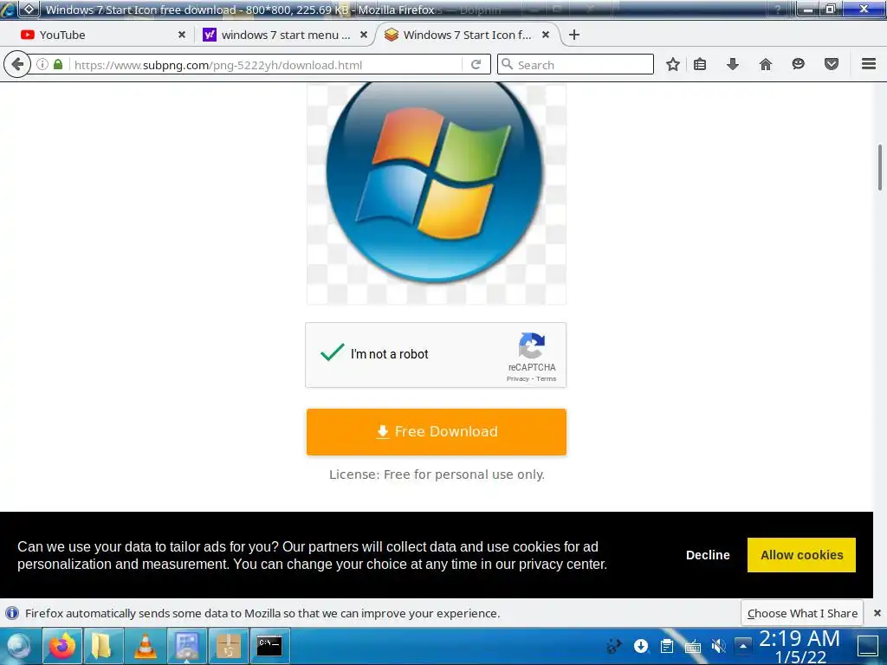Select the Windows 7 Start Icon tab
The image size is (887, 665).
[467, 35]
